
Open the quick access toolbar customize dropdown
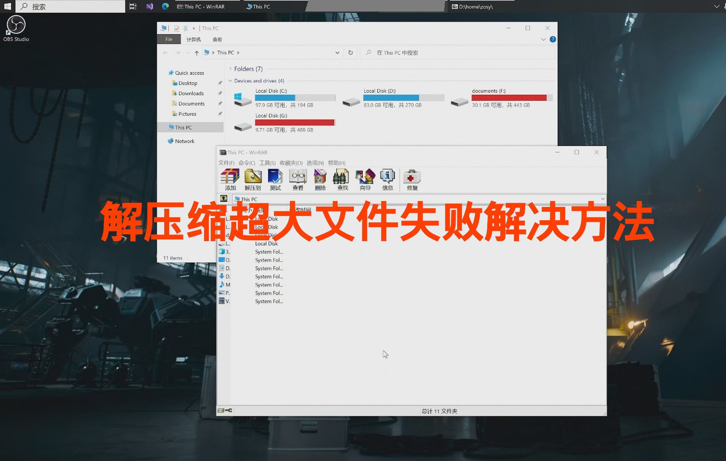click(194, 29)
